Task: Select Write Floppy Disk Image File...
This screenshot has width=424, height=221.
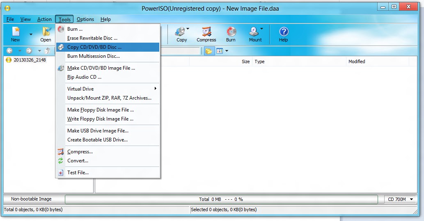Action: coord(108,119)
